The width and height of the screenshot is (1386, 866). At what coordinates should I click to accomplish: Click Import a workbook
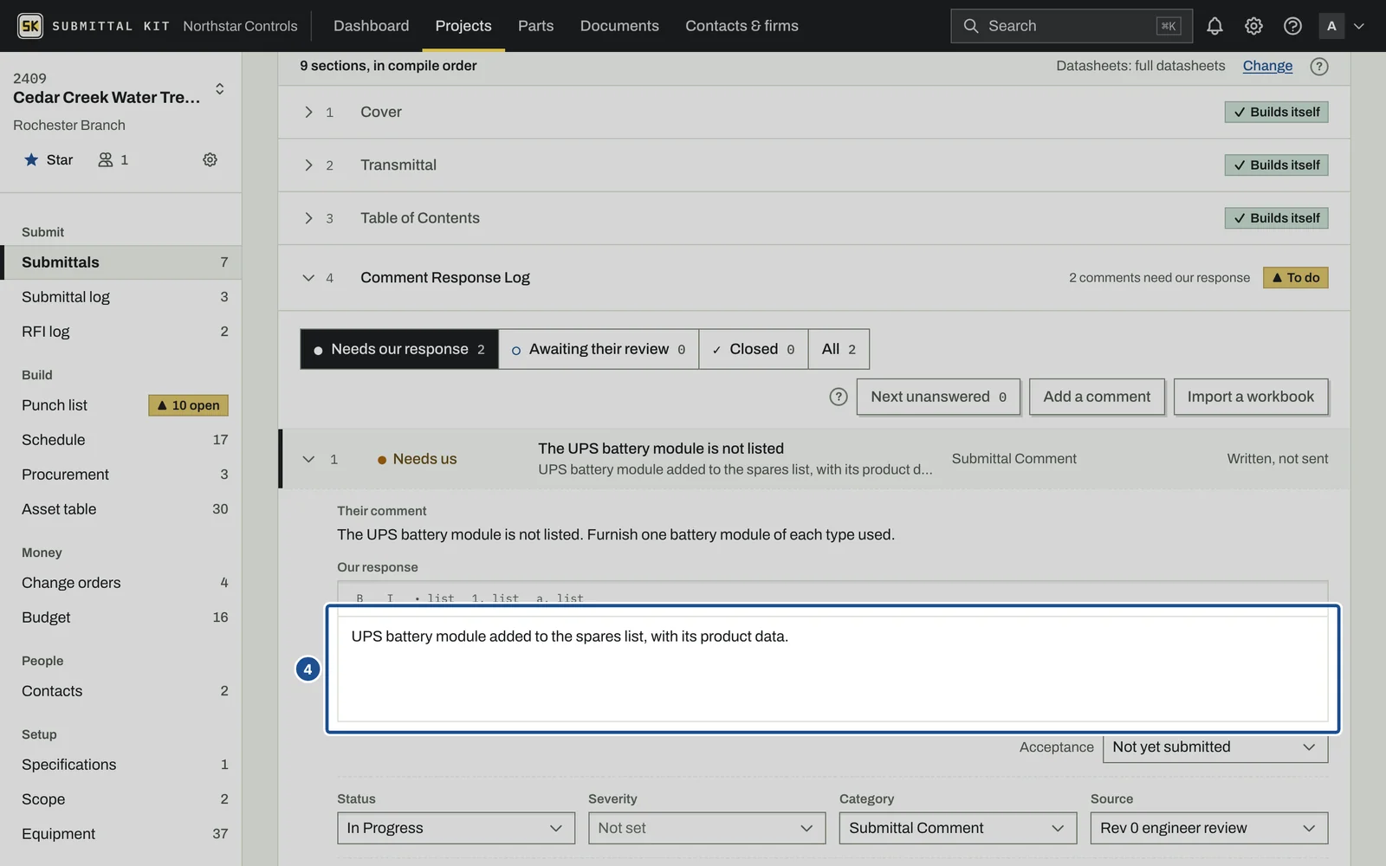click(1251, 397)
